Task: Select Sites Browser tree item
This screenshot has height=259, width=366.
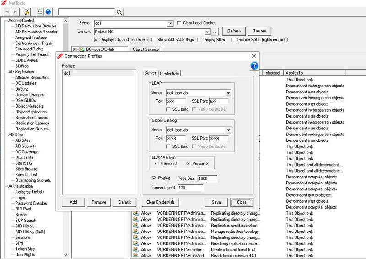Action: point(27,169)
